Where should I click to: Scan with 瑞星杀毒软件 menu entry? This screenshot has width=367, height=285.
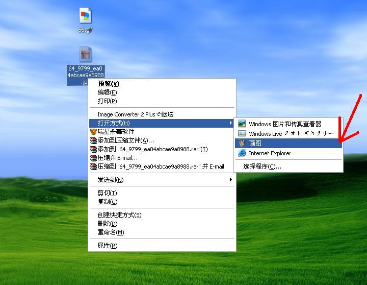(162, 132)
